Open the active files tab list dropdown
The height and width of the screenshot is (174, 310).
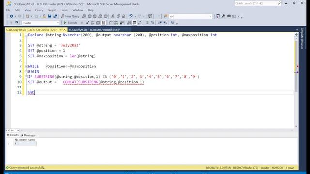(297, 30)
